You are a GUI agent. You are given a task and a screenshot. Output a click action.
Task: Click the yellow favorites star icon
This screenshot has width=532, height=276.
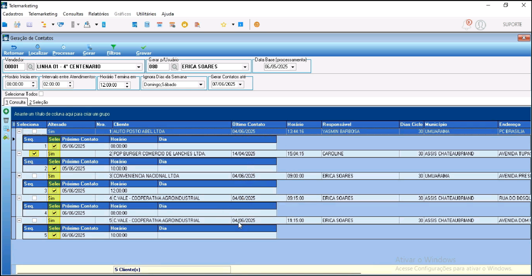[224, 24]
